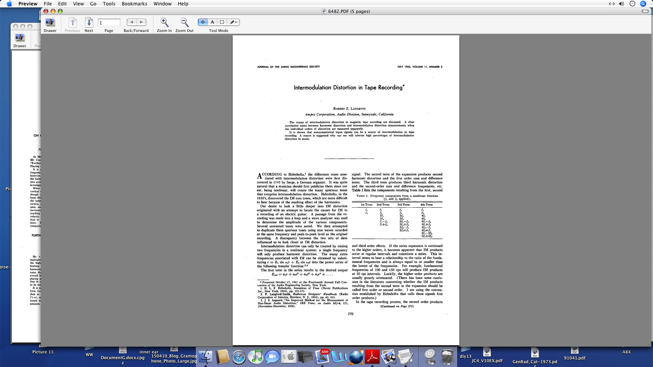
Task: Open Finder from the Dock
Action: click(205, 357)
